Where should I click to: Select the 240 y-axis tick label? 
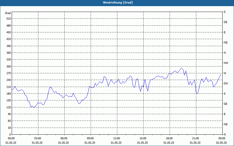pyautogui.click(x=9, y=80)
